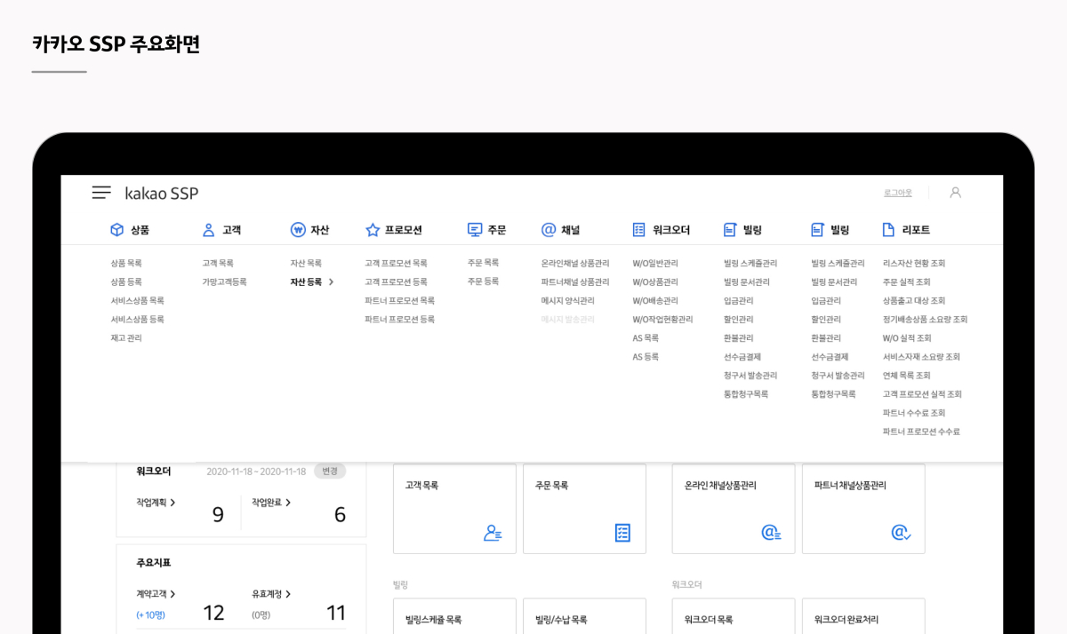Click the star icon for 프로모션
The height and width of the screenshot is (634, 1067).
[373, 230]
